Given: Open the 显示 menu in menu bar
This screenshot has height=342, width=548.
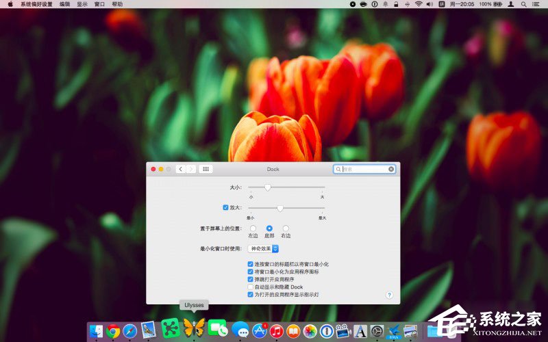Looking at the screenshot, I should (x=82, y=4).
